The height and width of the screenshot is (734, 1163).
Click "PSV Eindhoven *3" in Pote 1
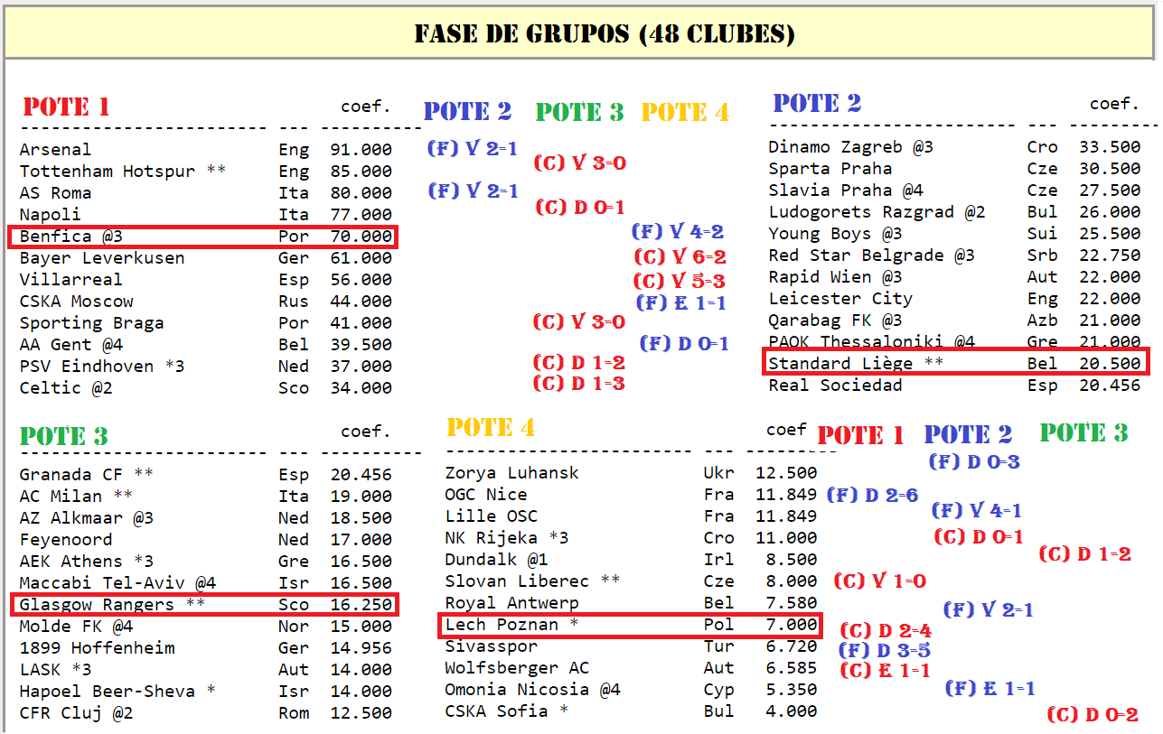pos(101,367)
